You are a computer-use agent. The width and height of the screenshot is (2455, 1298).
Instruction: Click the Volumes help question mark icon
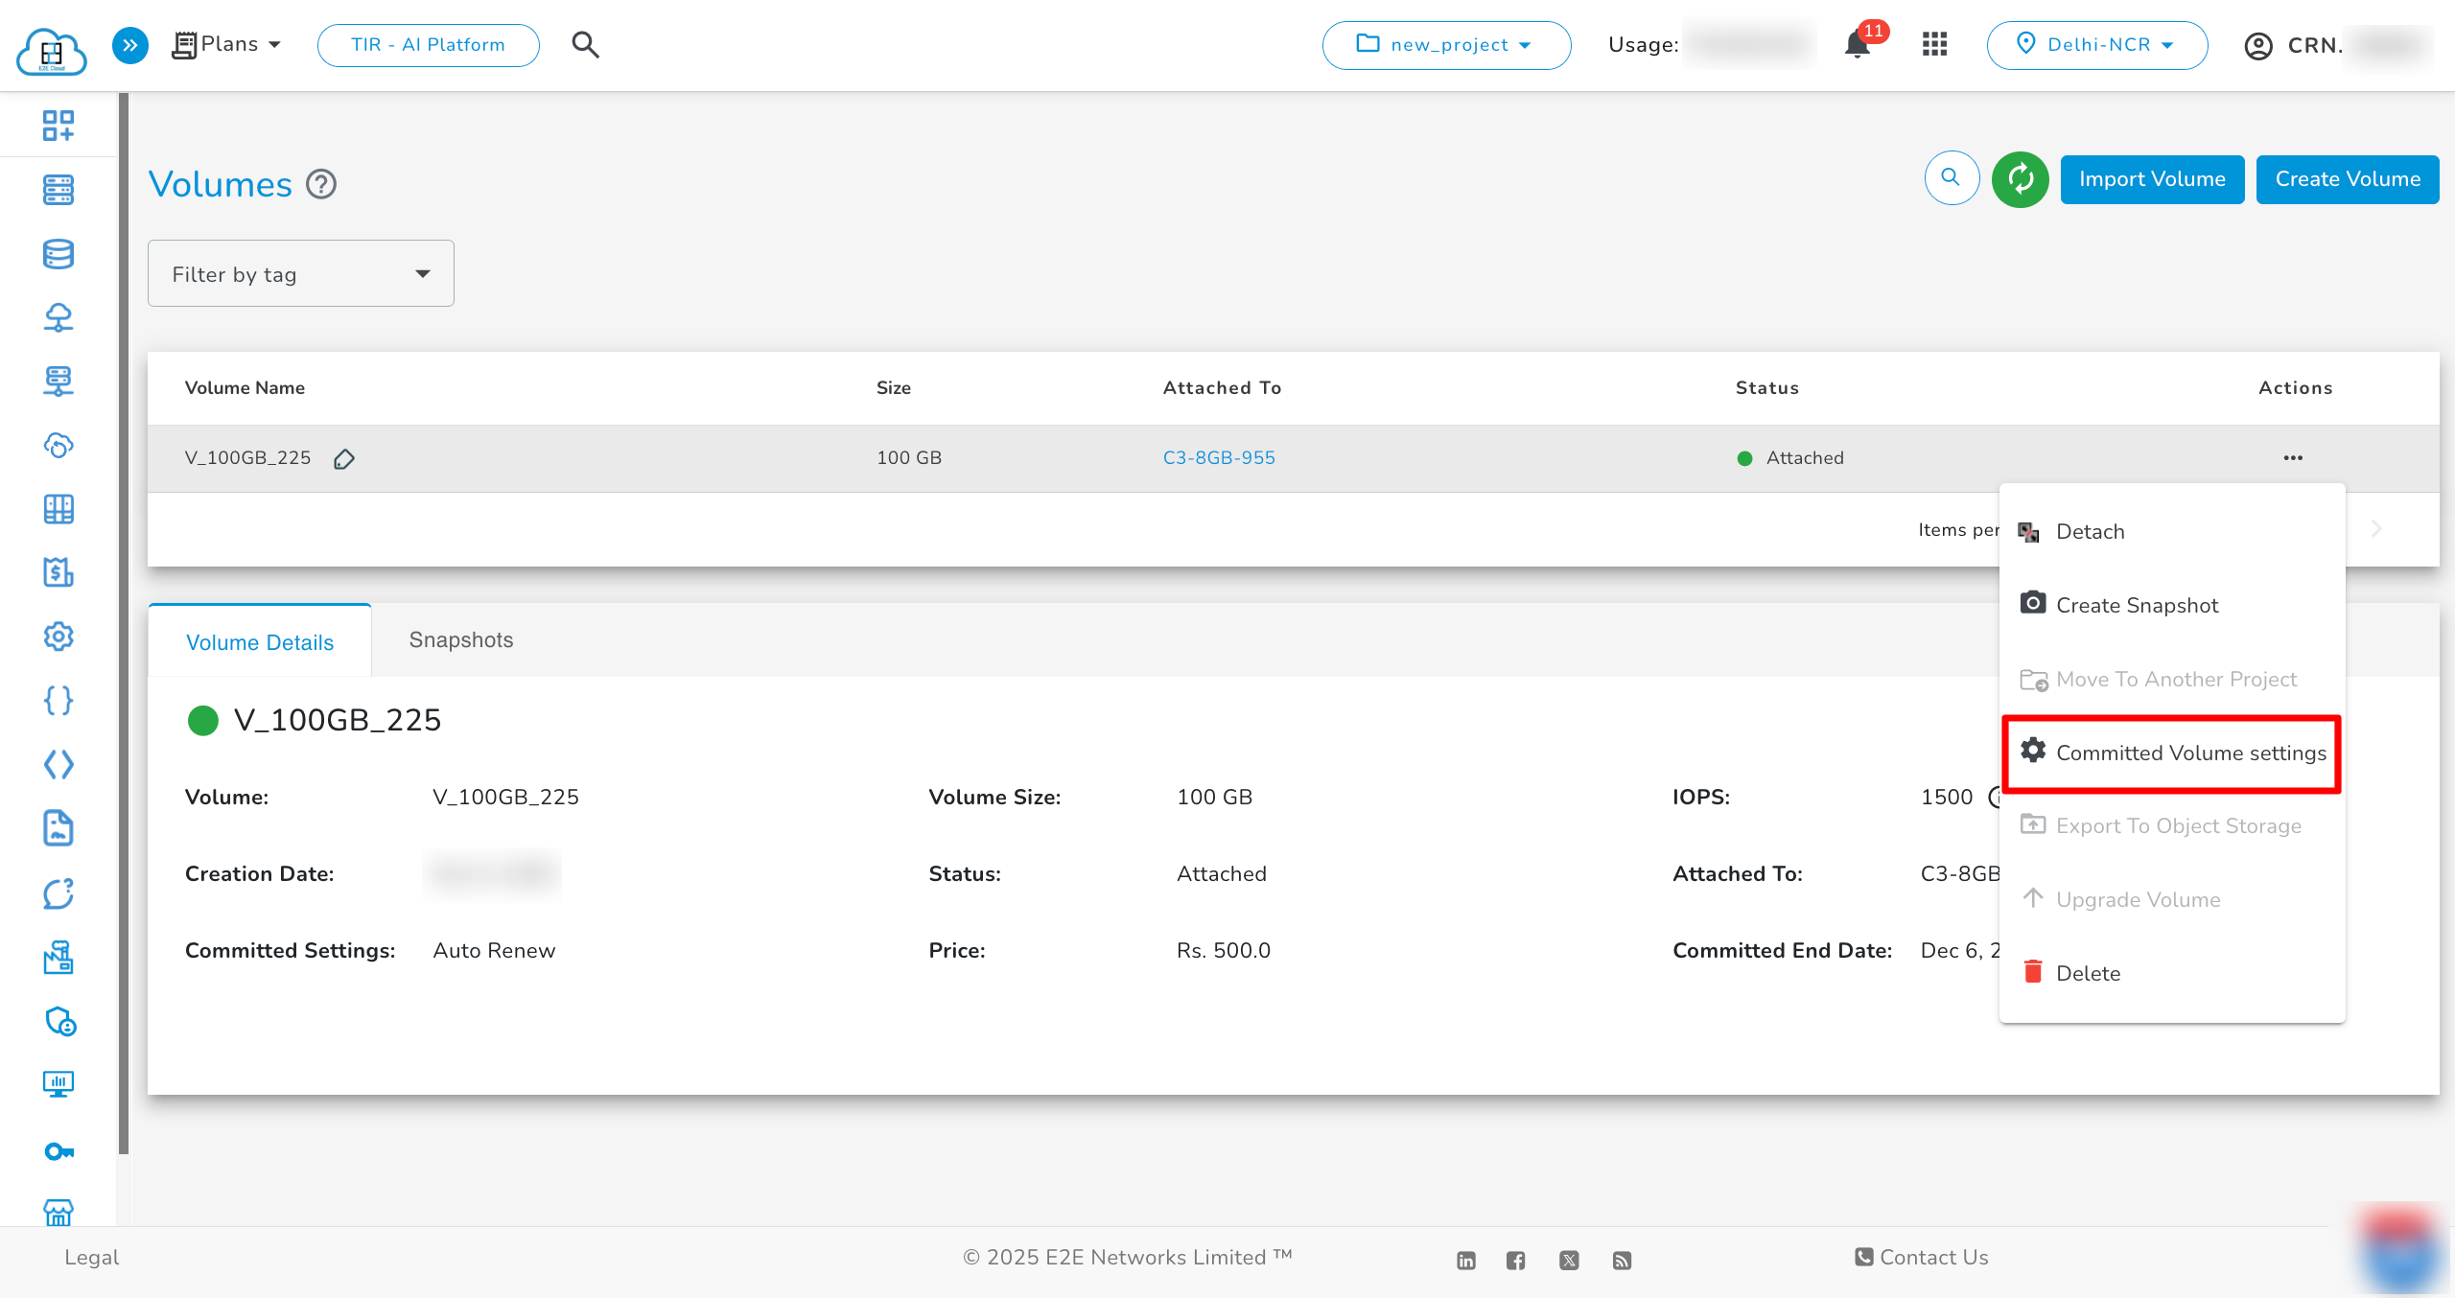321,184
